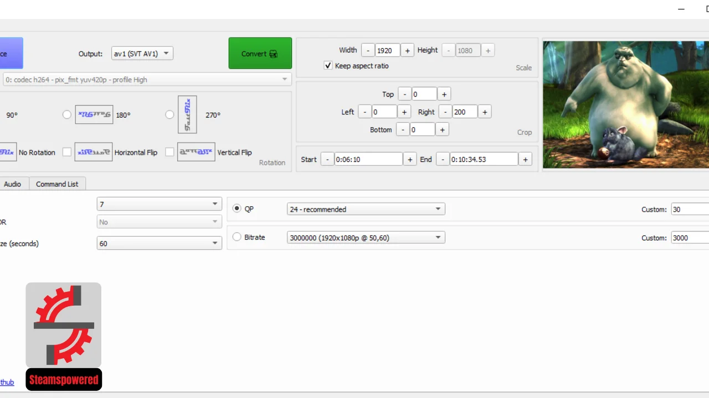The height and width of the screenshot is (398, 709).
Task: Click the Width input field showing 1920
Action: pyautogui.click(x=387, y=50)
